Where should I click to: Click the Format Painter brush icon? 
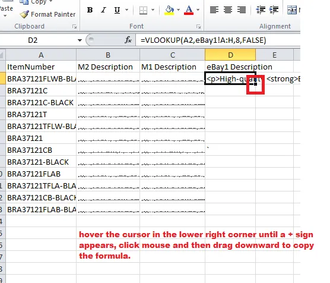pos(24,14)
